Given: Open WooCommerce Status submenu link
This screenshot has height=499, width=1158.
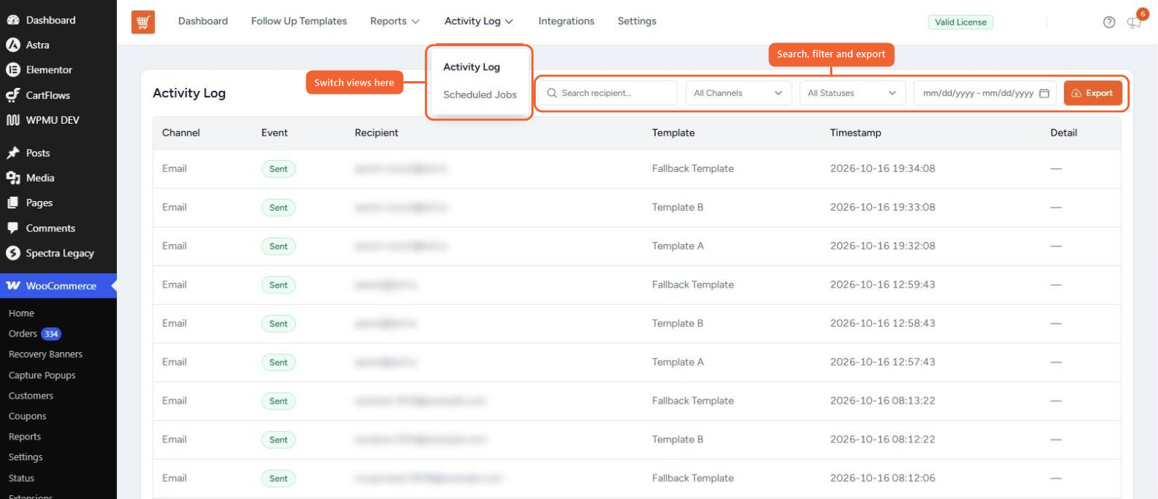Looking at the screenshot, I should (22, 478).
